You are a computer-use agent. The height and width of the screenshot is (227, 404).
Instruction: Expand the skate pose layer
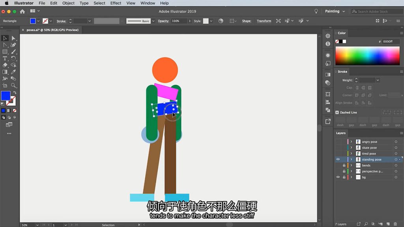351,147
